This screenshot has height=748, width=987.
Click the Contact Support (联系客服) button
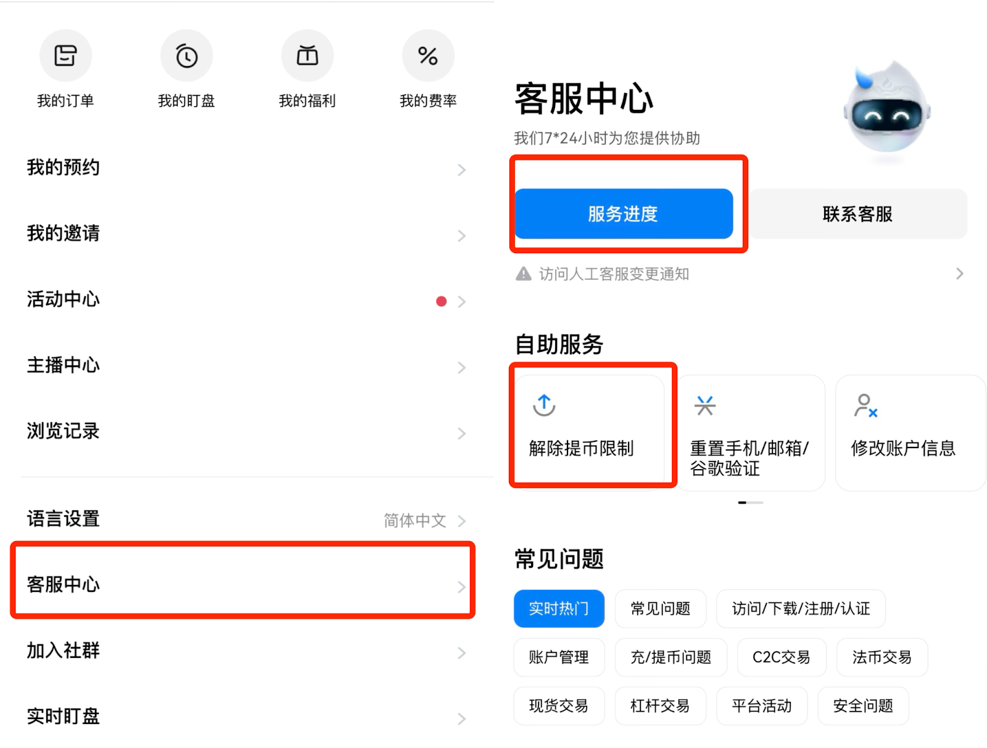857,214
